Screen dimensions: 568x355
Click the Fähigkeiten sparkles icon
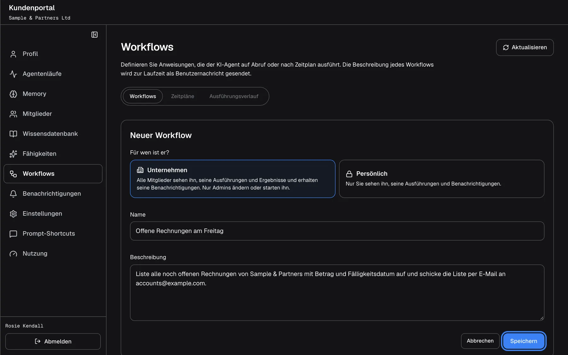(x=13, y=154)
